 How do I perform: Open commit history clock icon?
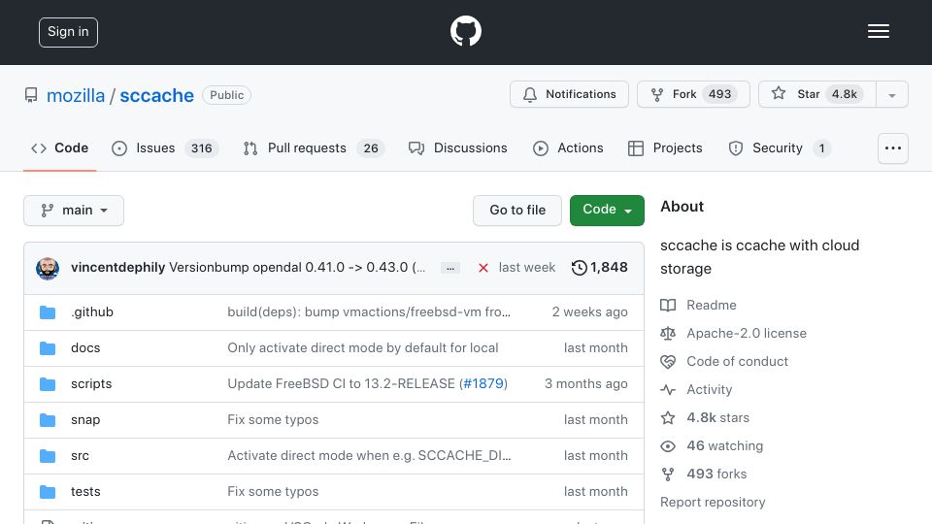click(x=579, y=268)
